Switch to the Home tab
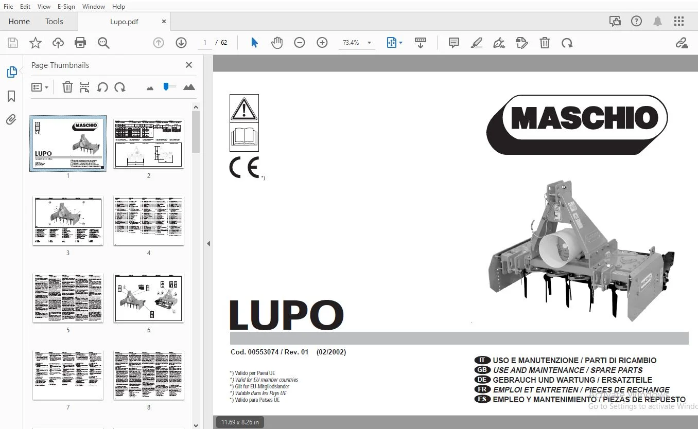The width and height of the screenshot is (698, 429). click(x=19, y=21)
